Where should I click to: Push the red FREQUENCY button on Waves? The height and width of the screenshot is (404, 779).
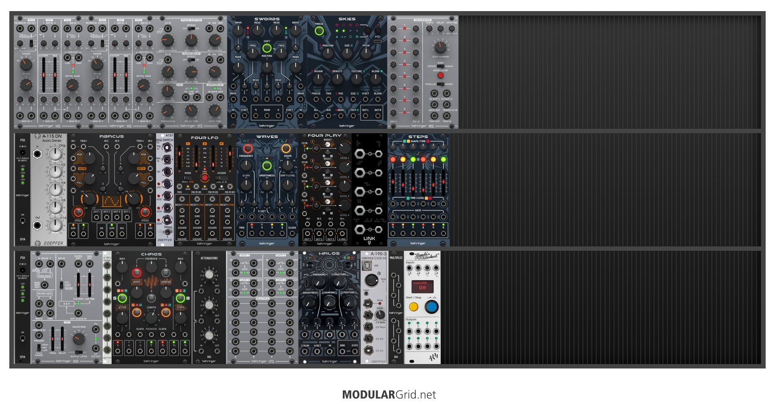tap(248, 148)
